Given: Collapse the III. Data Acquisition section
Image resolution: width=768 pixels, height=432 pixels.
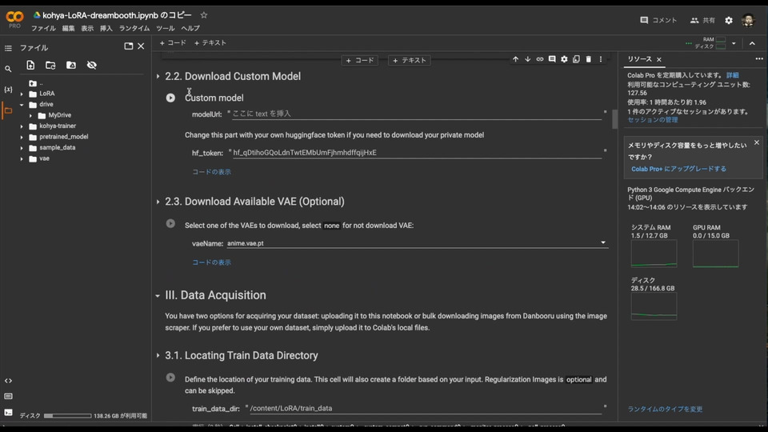Looking at the screenshot, I should 158,295.
